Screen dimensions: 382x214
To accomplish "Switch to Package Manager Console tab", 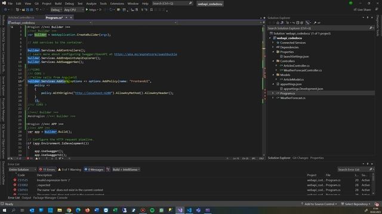I will pyautogui.click(x=50, y=198).
